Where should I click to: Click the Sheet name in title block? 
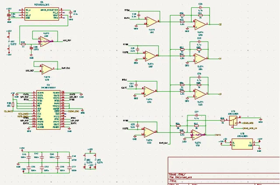tap(177, 174)
